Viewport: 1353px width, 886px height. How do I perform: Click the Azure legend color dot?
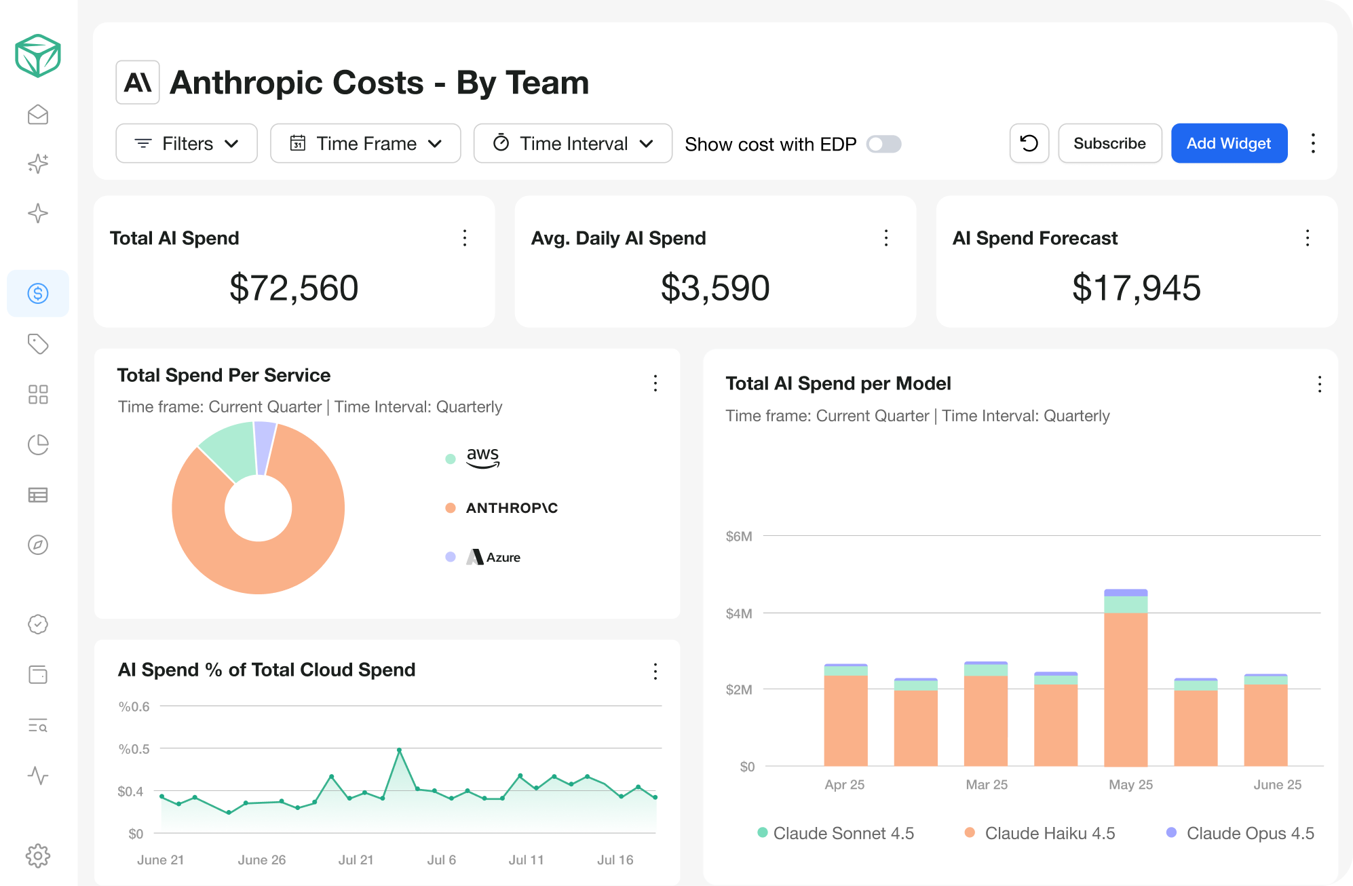click(451, 557)
